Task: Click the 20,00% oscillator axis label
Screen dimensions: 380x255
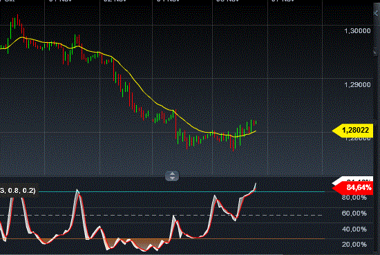Action: pos(354,245)
